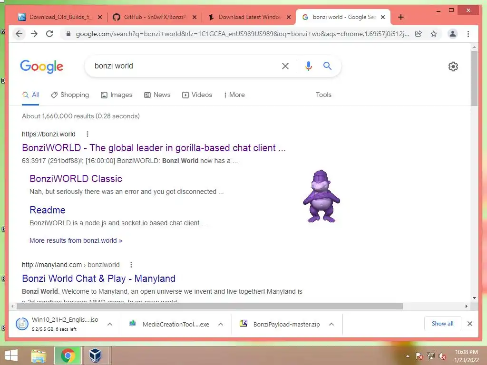Click the address bar URL
Viewport: 487px width, 365px height.
click(x=242, y=34)
